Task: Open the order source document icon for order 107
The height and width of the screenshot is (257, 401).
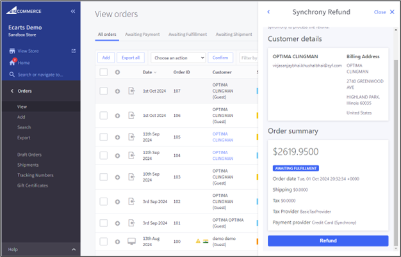Action: coord(131,91)
